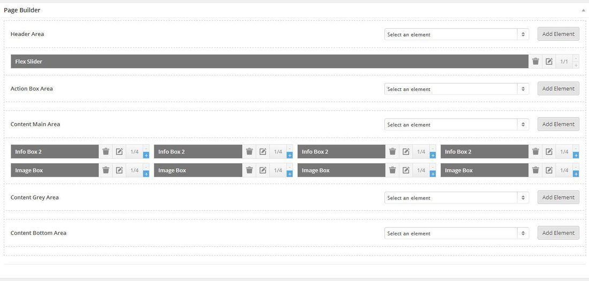Open Header Area element dropdown
The height and width of the screenshot is (281, 589).
coord(456,34)
